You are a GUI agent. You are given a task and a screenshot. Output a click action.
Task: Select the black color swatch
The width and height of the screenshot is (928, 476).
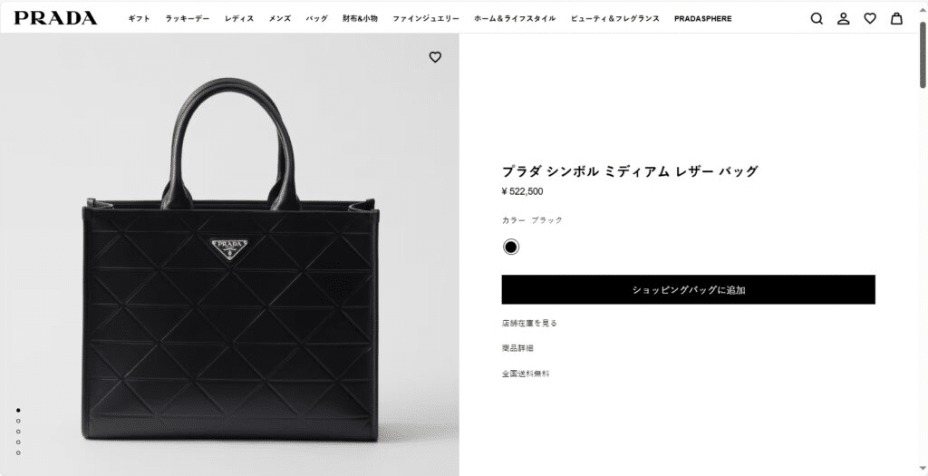(x=511, y=247)
